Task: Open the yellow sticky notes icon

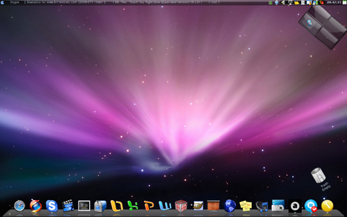Action: pos(246,206)
